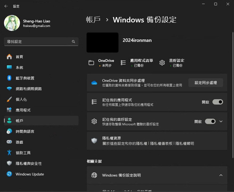Click the gear icon beside 記住我的喜好設定
The height and width of the screenshot is (192, 234).
(94, 121)
